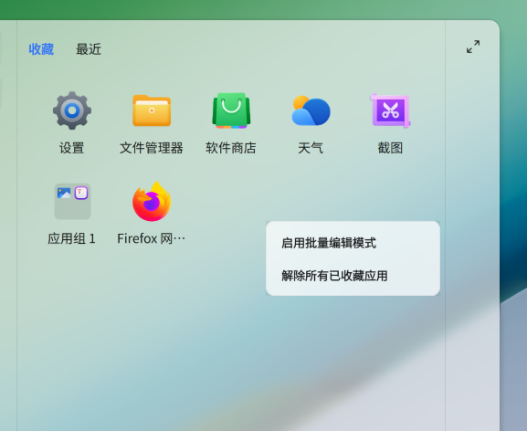Launch Firefox web browser
527x431 pixels.
point(152,201)
